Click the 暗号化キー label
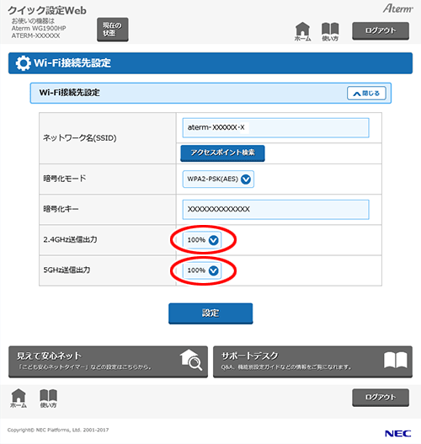Image resolution: width=421 pixels, height=444 pixels. point(61,209)
